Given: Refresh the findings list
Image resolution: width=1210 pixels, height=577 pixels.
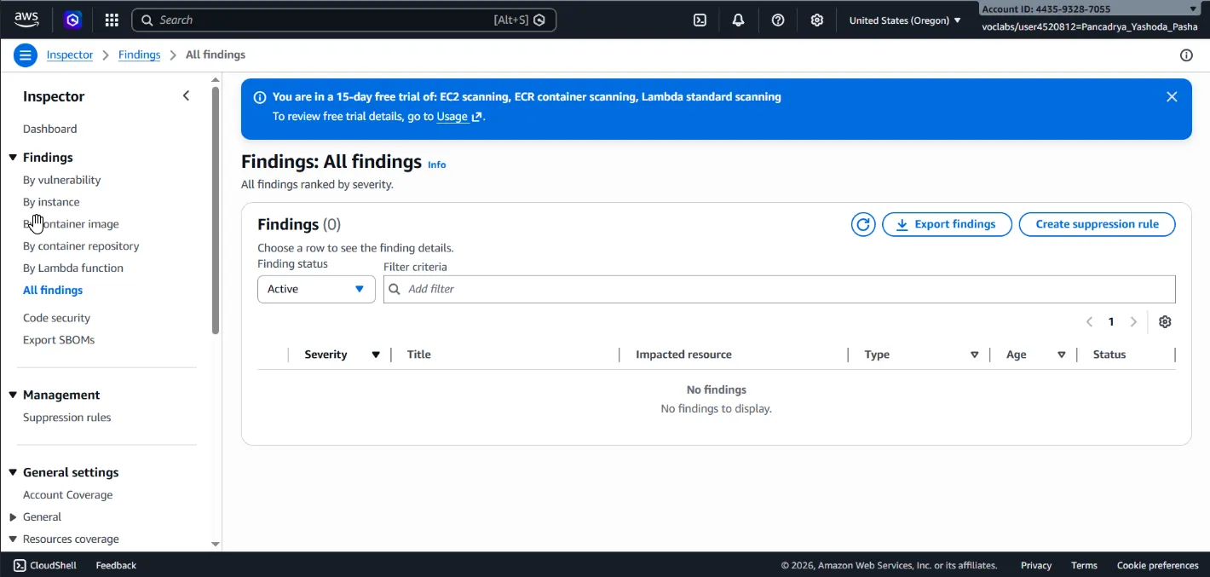Looking at the screenshot, I should tap(863, 224).
